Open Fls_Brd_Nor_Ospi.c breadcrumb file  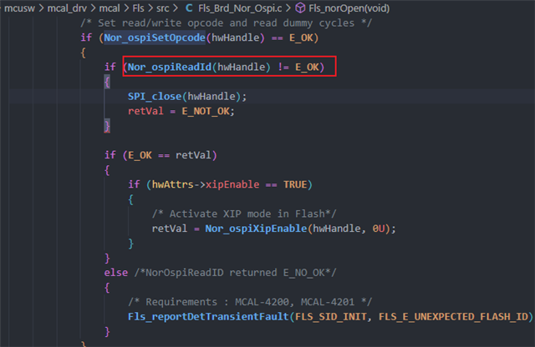click(240, 8)
